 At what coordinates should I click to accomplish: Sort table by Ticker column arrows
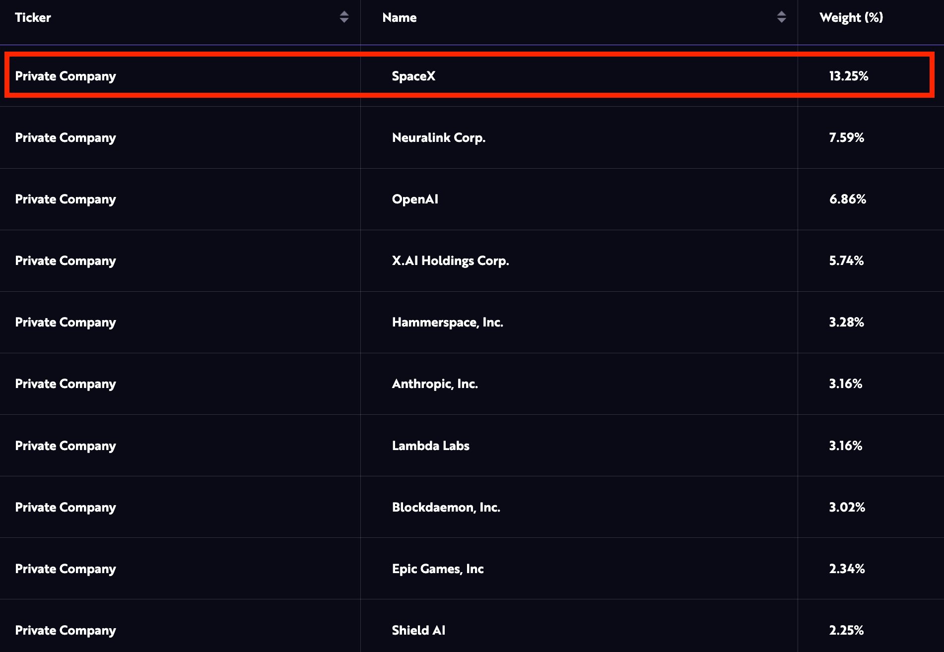coord(344,17)
